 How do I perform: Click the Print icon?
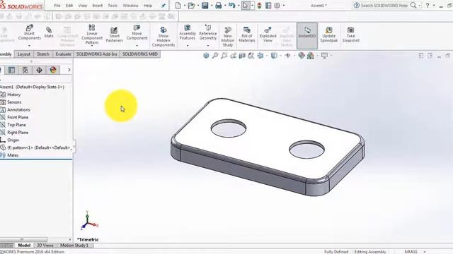[219, 6]
